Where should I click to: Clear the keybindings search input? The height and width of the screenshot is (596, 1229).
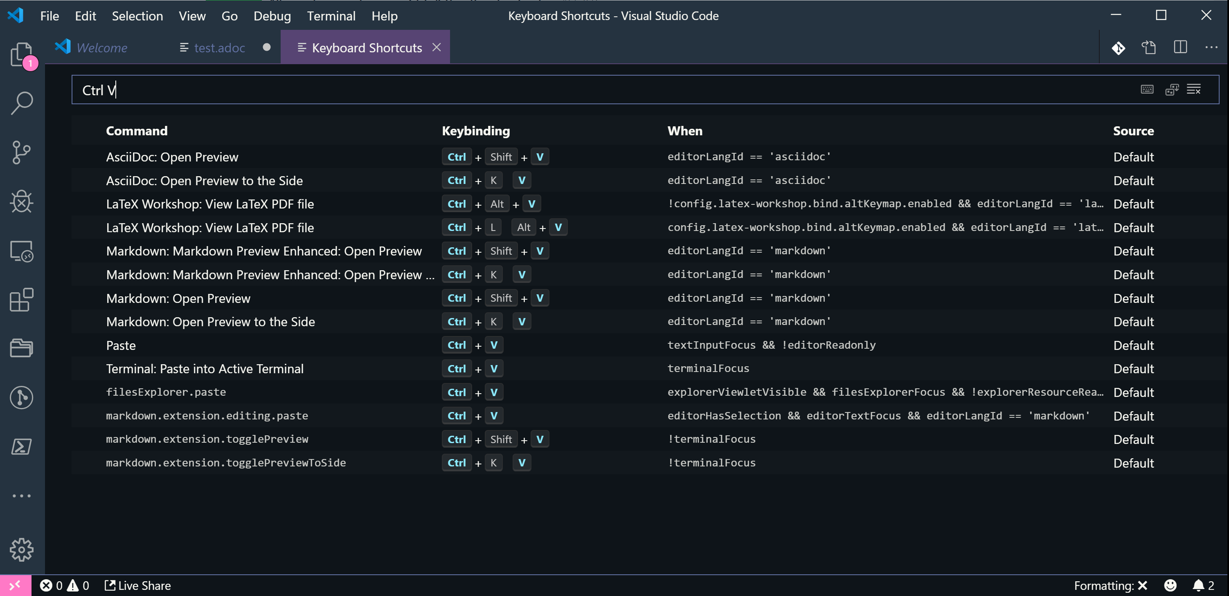coord(1194,90)
